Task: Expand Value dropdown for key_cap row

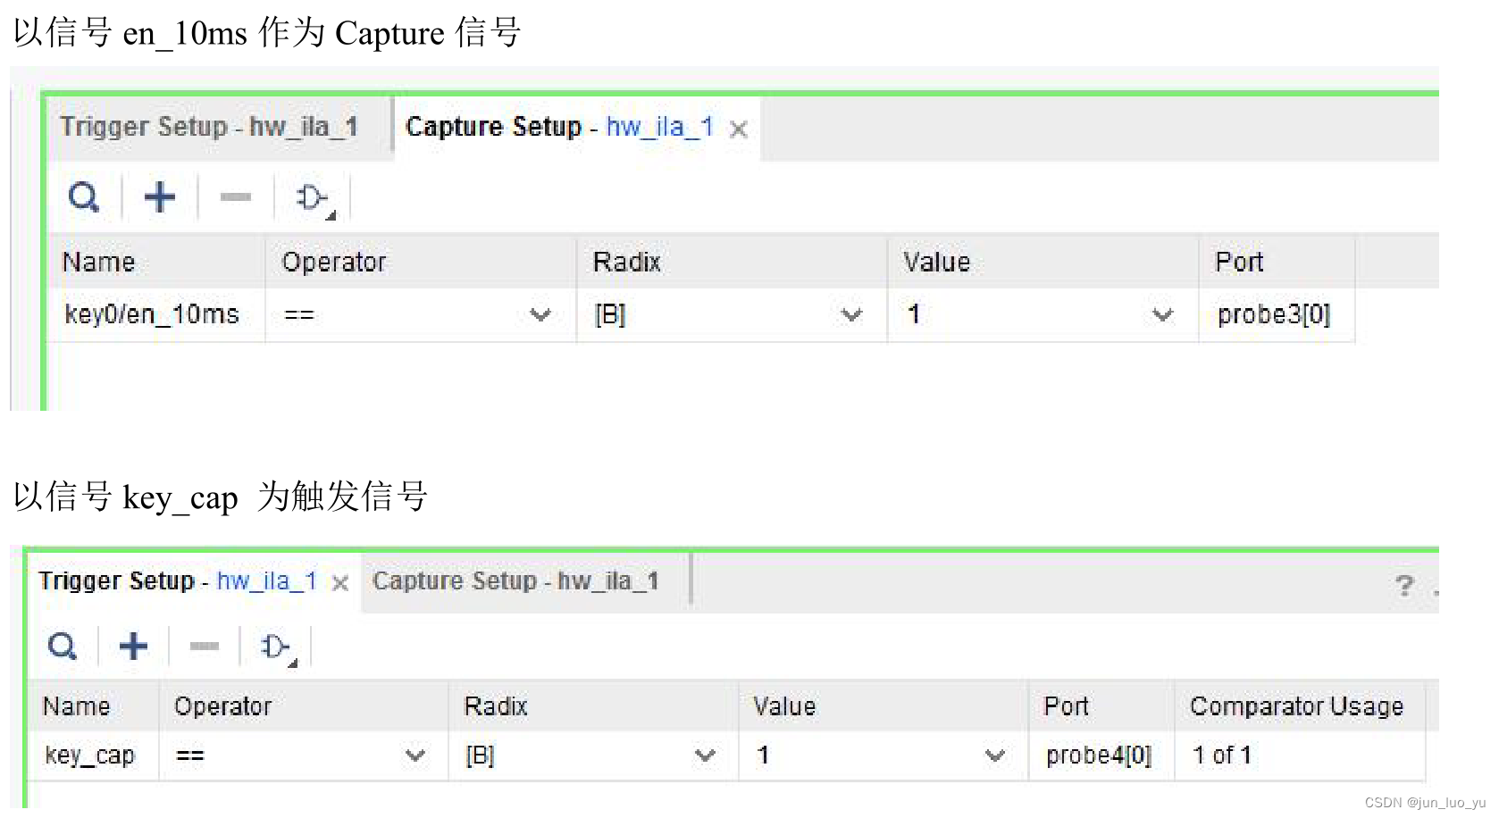Action: [x=994, y=755]
